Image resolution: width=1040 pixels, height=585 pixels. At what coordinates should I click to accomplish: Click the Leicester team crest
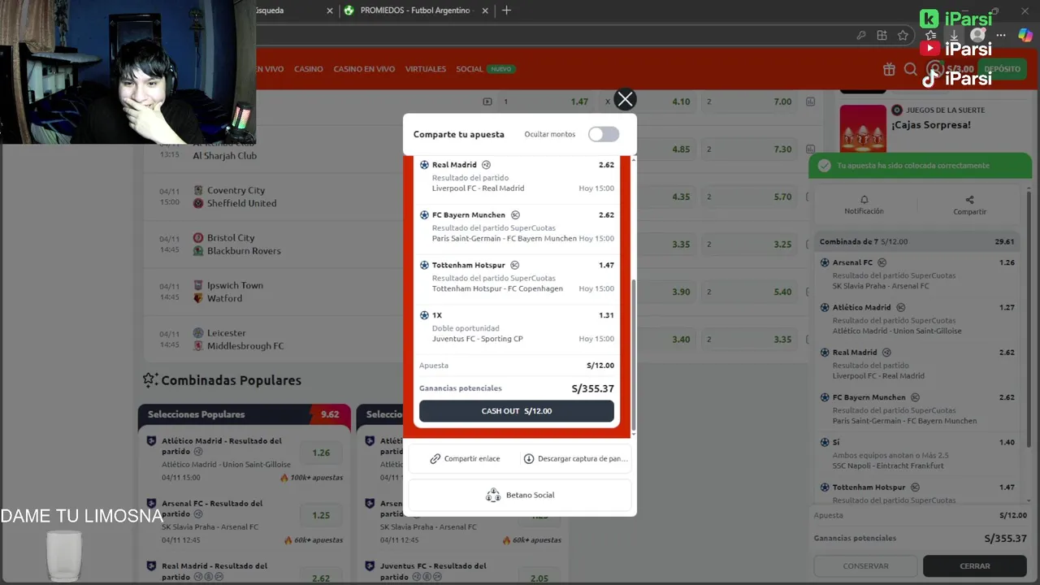point(198,333)
